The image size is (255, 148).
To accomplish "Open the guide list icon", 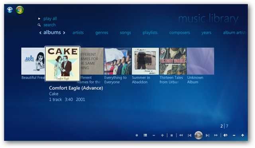I will pos(145,135).
